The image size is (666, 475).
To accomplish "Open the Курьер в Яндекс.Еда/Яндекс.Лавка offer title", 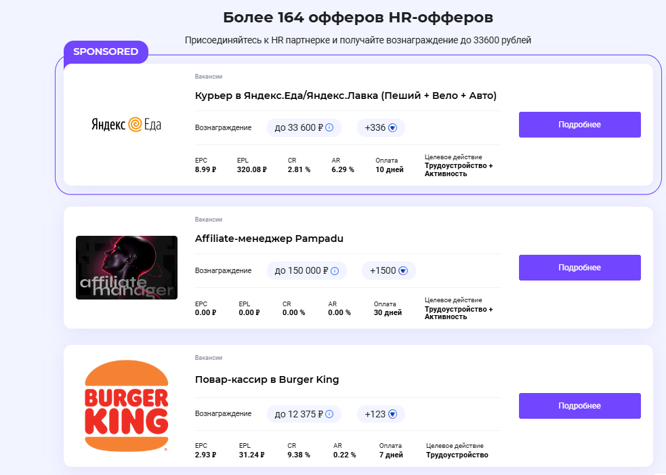I will (x=346, y=96).
